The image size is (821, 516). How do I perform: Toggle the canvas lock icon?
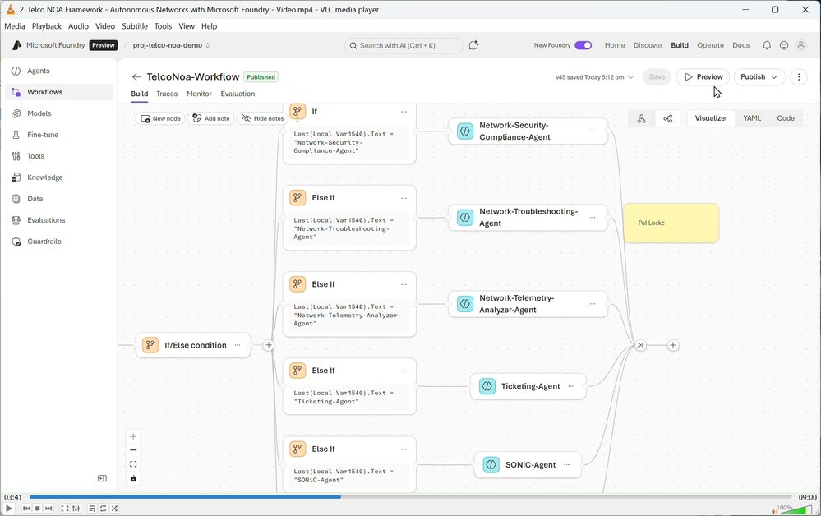[133, 479]
